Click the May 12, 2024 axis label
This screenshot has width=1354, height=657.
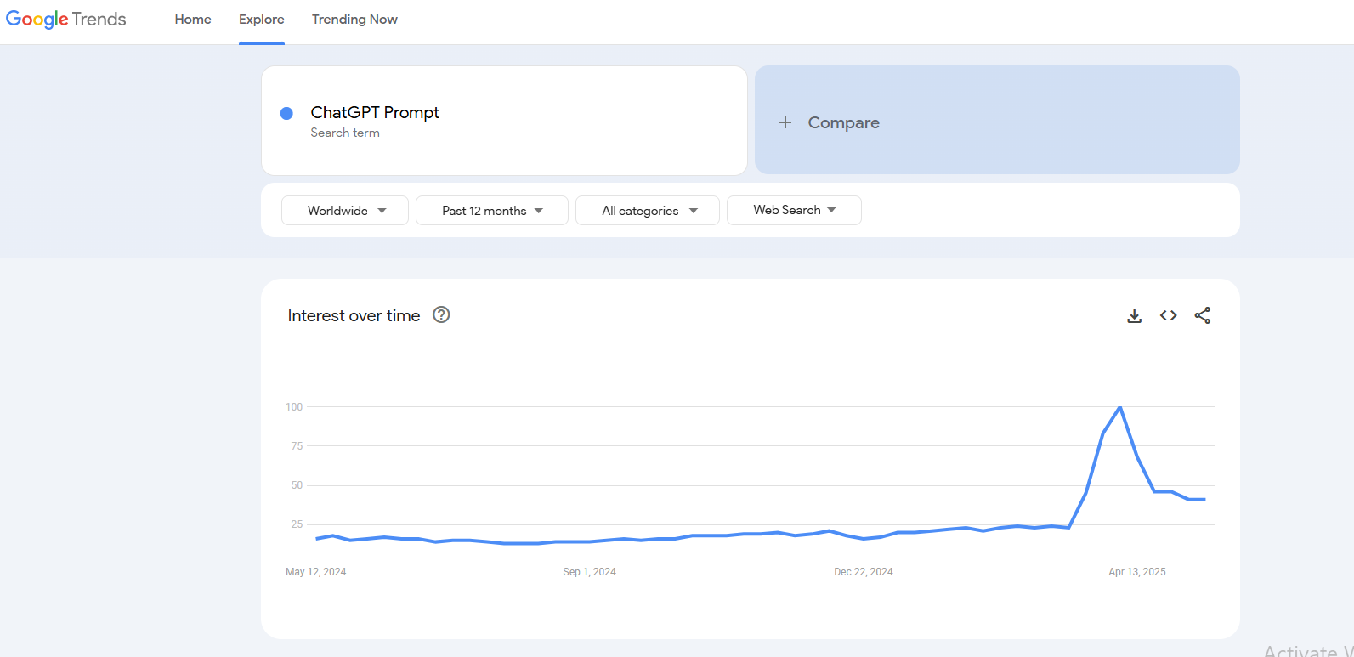(x=316, y=572)
